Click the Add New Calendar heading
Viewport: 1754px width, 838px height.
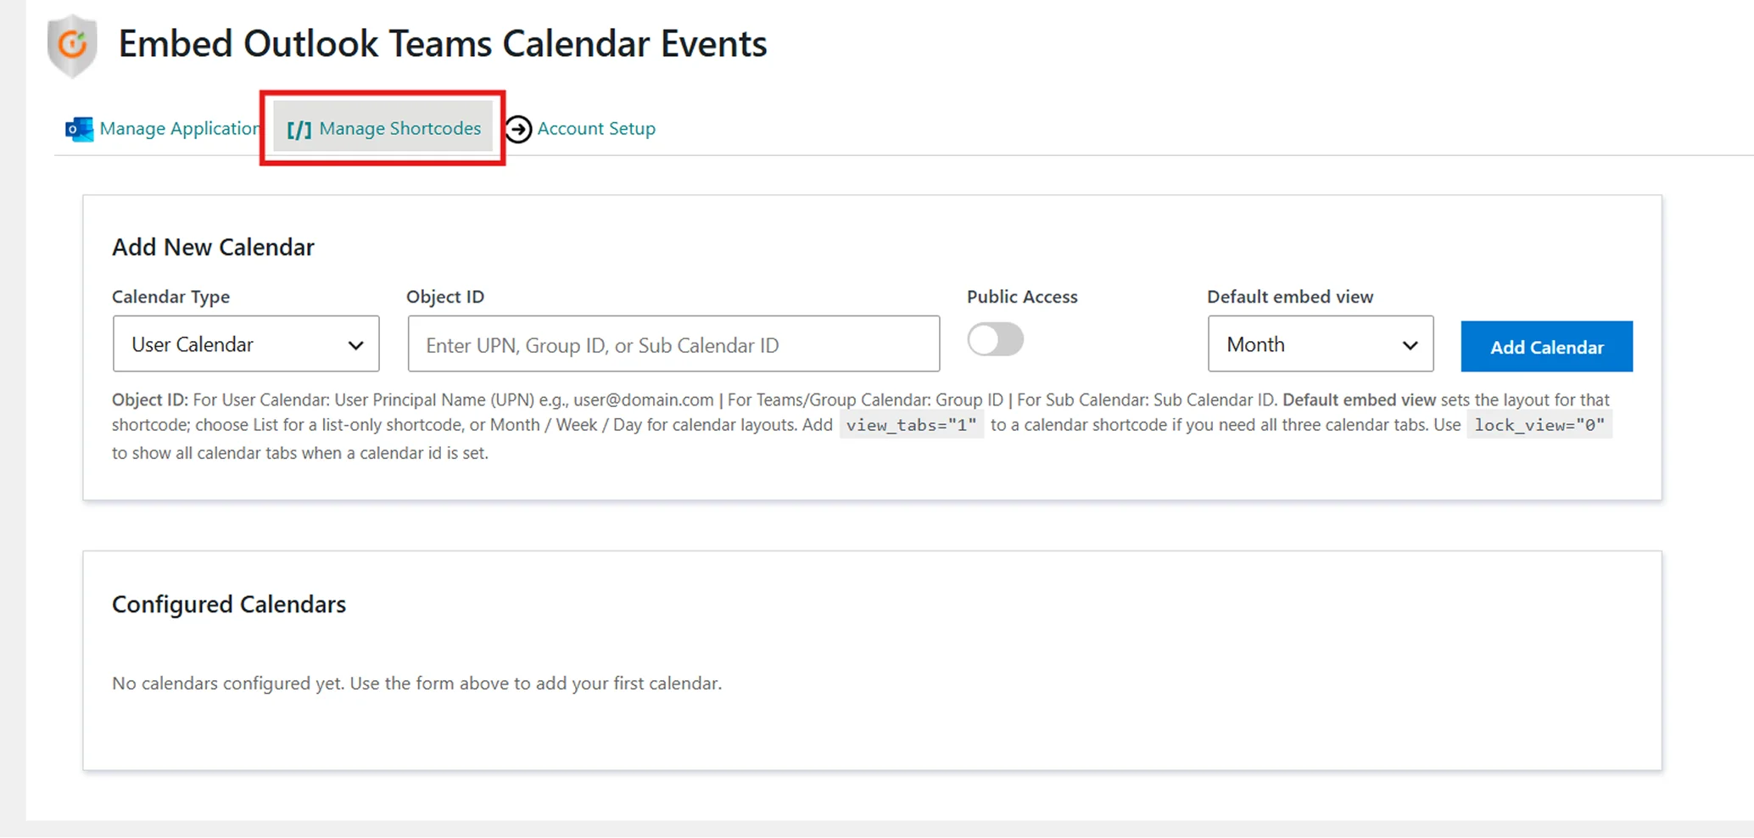[213, 247]
